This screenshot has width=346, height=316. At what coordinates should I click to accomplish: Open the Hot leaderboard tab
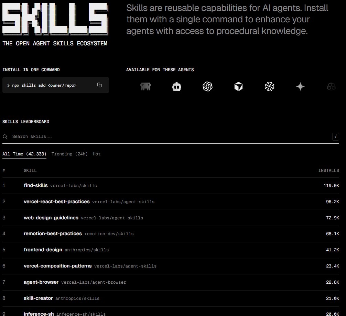(x=96, y=154)
